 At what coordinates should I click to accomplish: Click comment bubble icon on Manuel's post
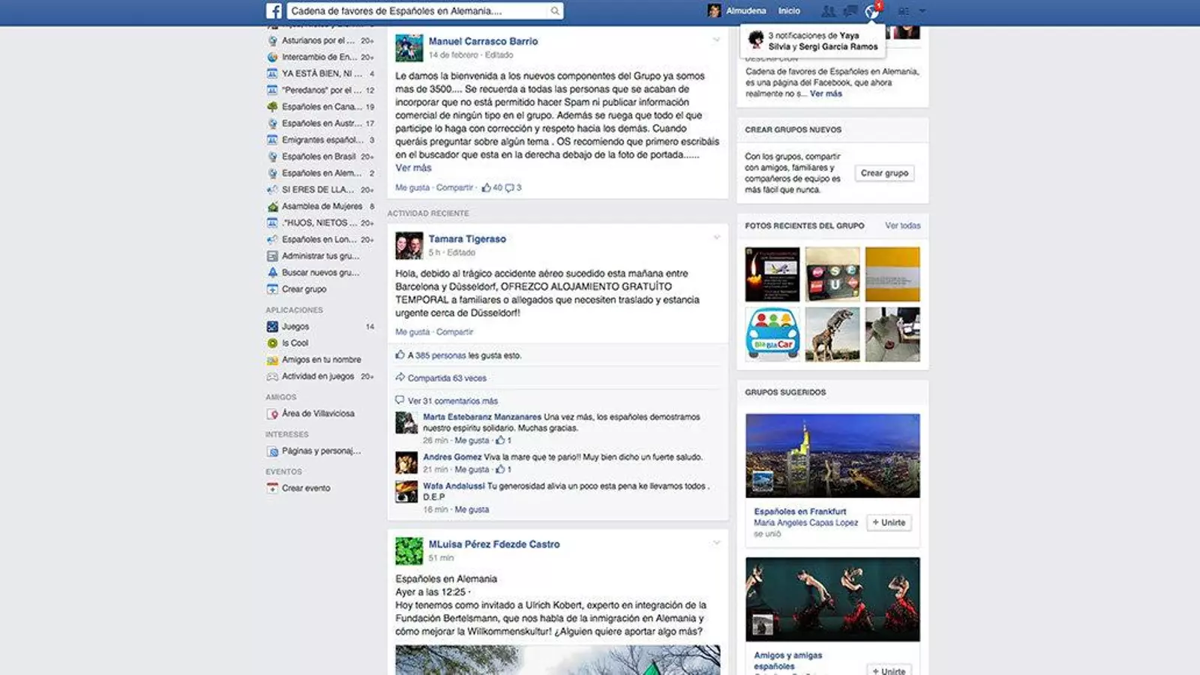[510, 187]
